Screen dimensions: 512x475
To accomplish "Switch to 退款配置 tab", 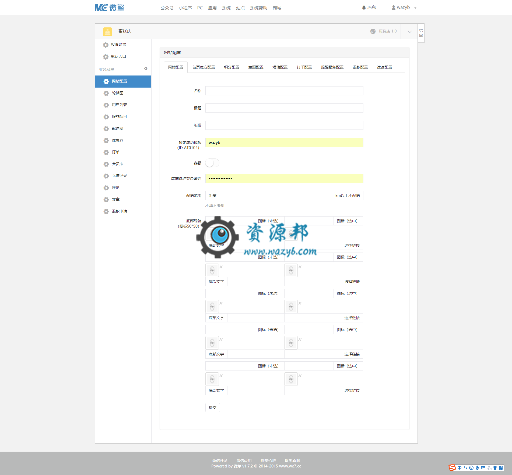I will pyautogui.click(x=360, y=67).
